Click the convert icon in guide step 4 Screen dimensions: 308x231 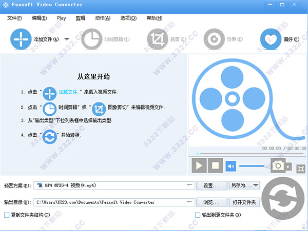coord(49,137)
